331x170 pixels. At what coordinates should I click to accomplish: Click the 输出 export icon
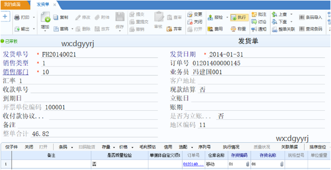click(x=17, y=29)
